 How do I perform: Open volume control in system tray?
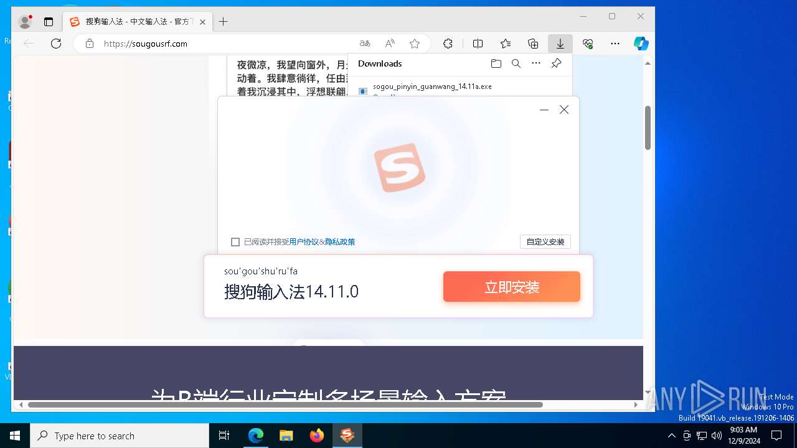(x=717, y=436)
